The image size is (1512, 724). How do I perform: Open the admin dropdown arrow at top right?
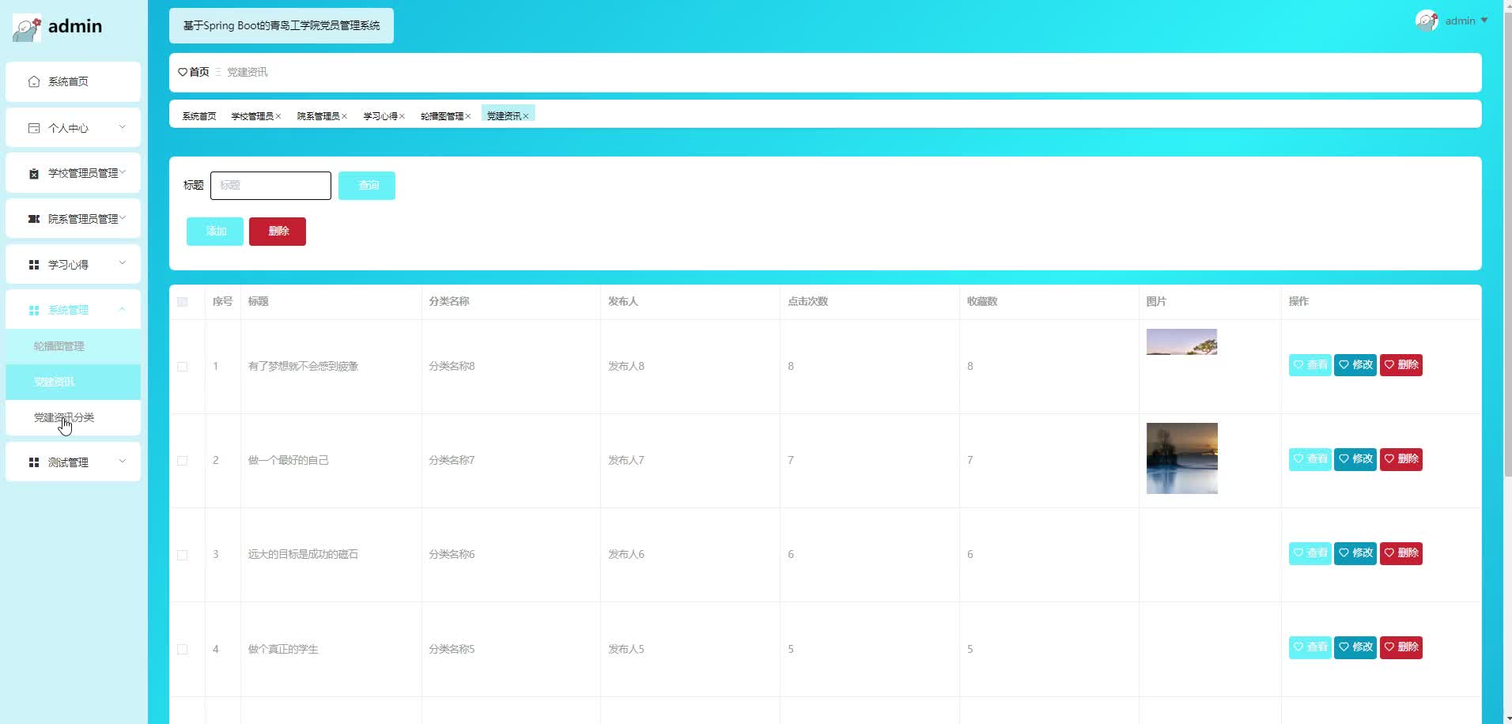(x=1484, y=21)
